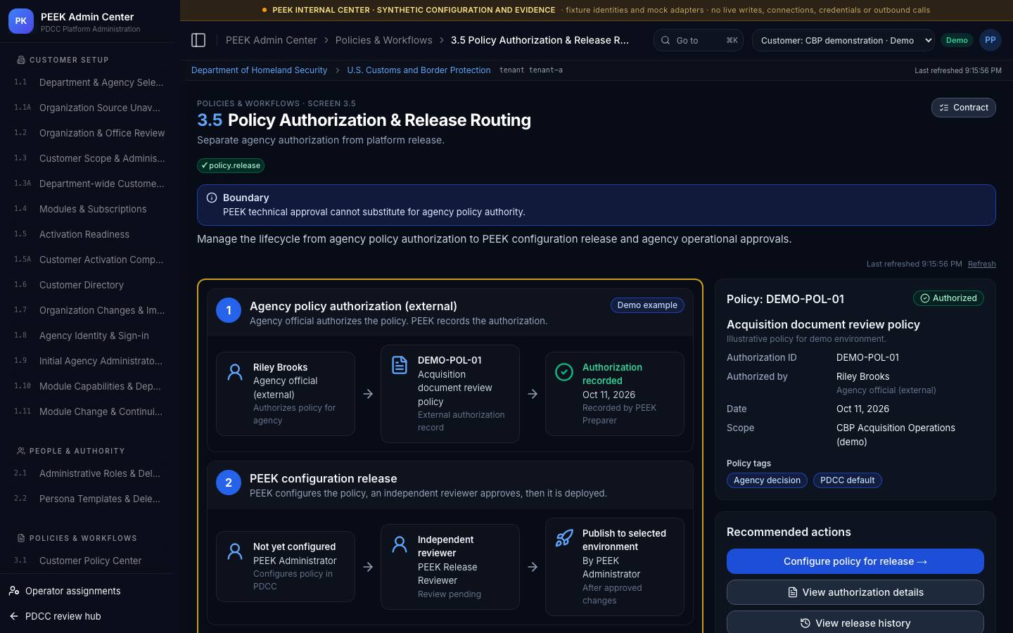Click the search magnifier icon

[x=665, y=40]
